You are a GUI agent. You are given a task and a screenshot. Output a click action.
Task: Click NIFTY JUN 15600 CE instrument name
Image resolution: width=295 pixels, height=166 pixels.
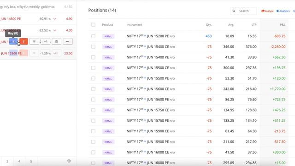[151, 89]
